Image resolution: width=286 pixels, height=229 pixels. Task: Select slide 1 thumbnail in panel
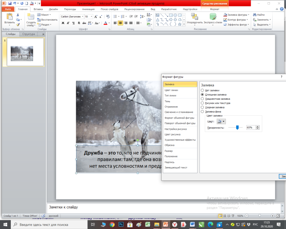25,52
